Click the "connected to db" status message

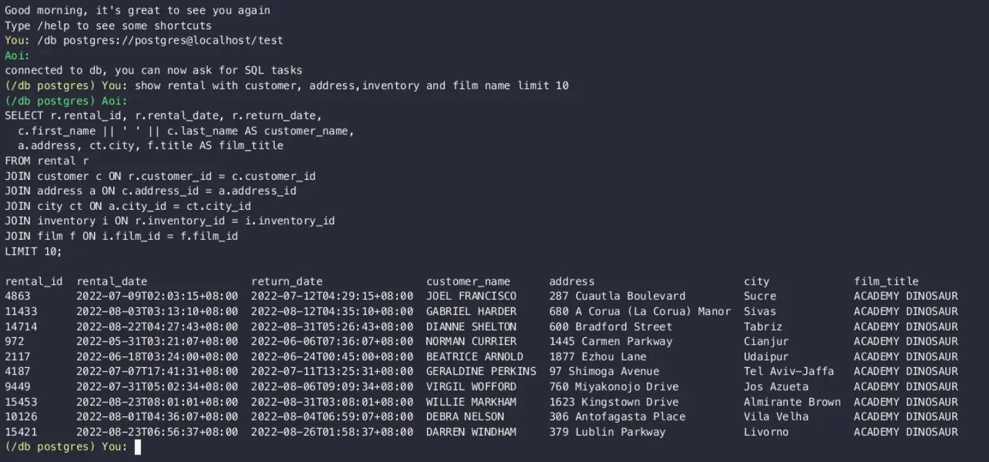tap(153, 70)
